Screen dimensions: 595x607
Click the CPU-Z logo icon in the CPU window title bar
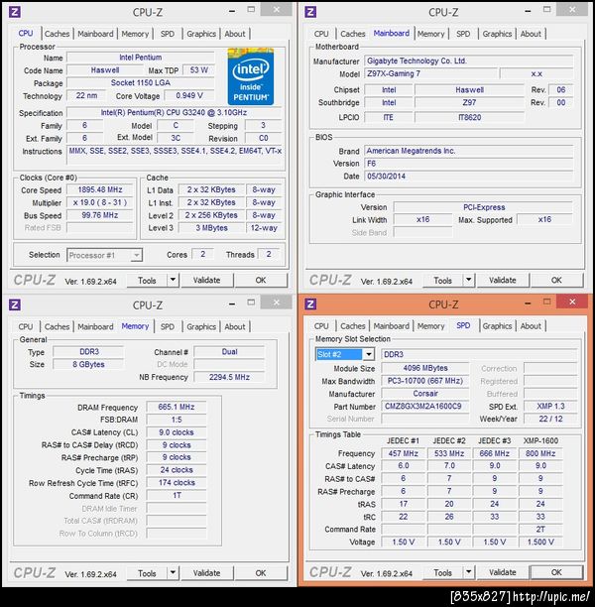pos(15,12)
